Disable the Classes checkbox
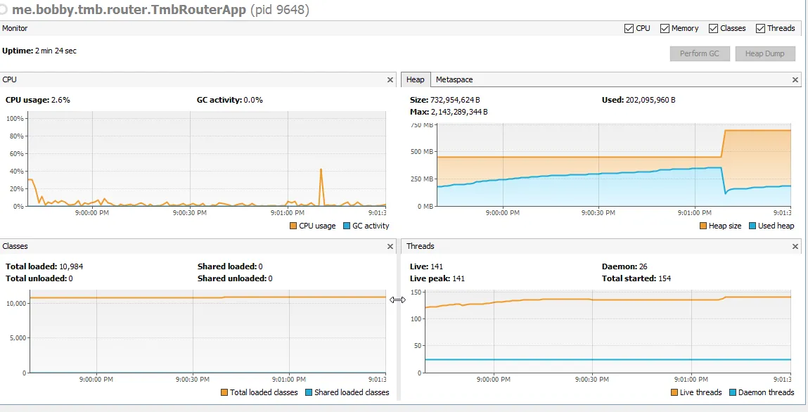808x412 pixels. click(713, 29)
